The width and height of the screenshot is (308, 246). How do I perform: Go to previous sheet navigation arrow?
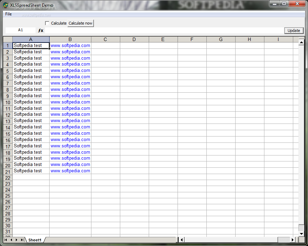pos(11,240)
